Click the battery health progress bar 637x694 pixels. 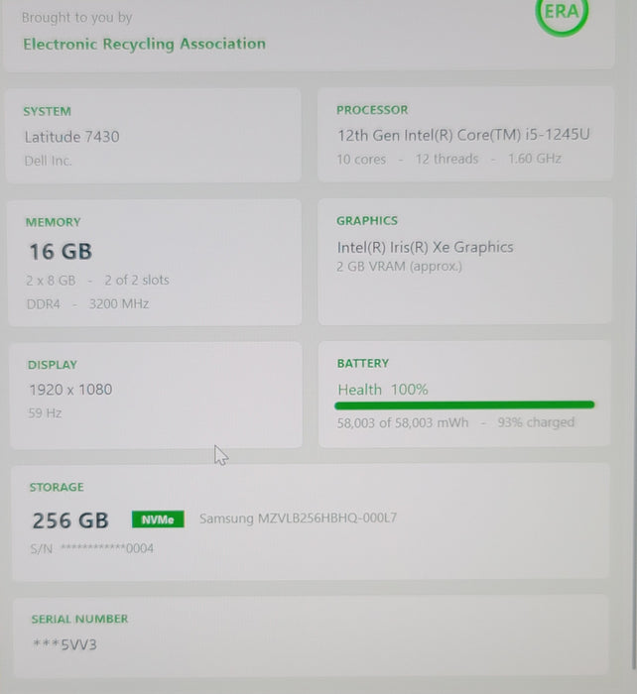pos(464,405)
